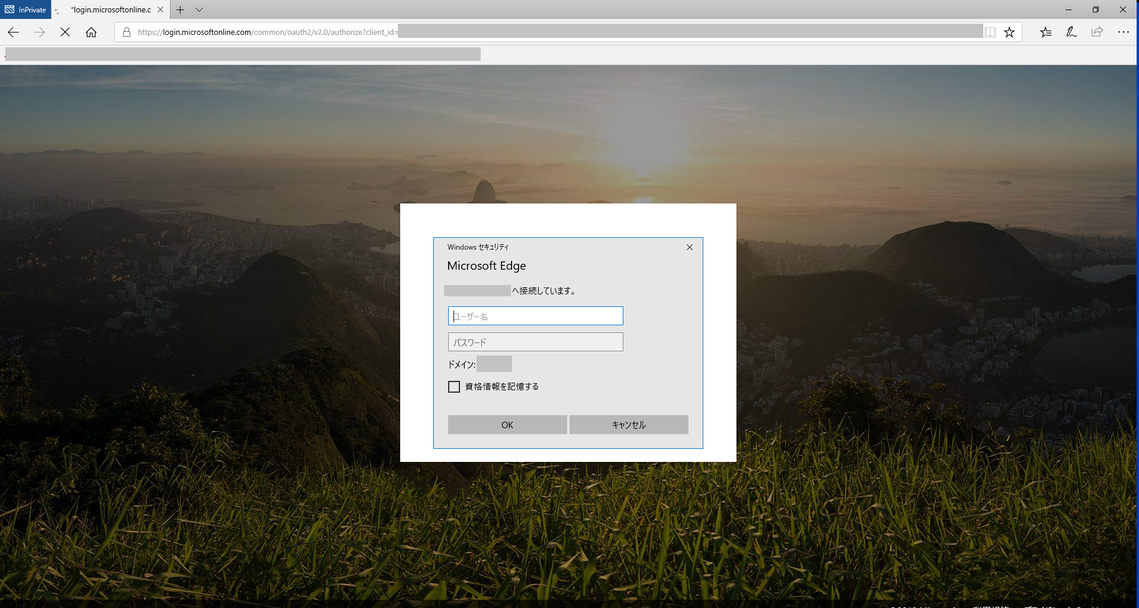Image resolution: width=1139 pixels, height=608 pixels.
Task: Open the Settings and more (...) menu
Action: [1124, 32]
